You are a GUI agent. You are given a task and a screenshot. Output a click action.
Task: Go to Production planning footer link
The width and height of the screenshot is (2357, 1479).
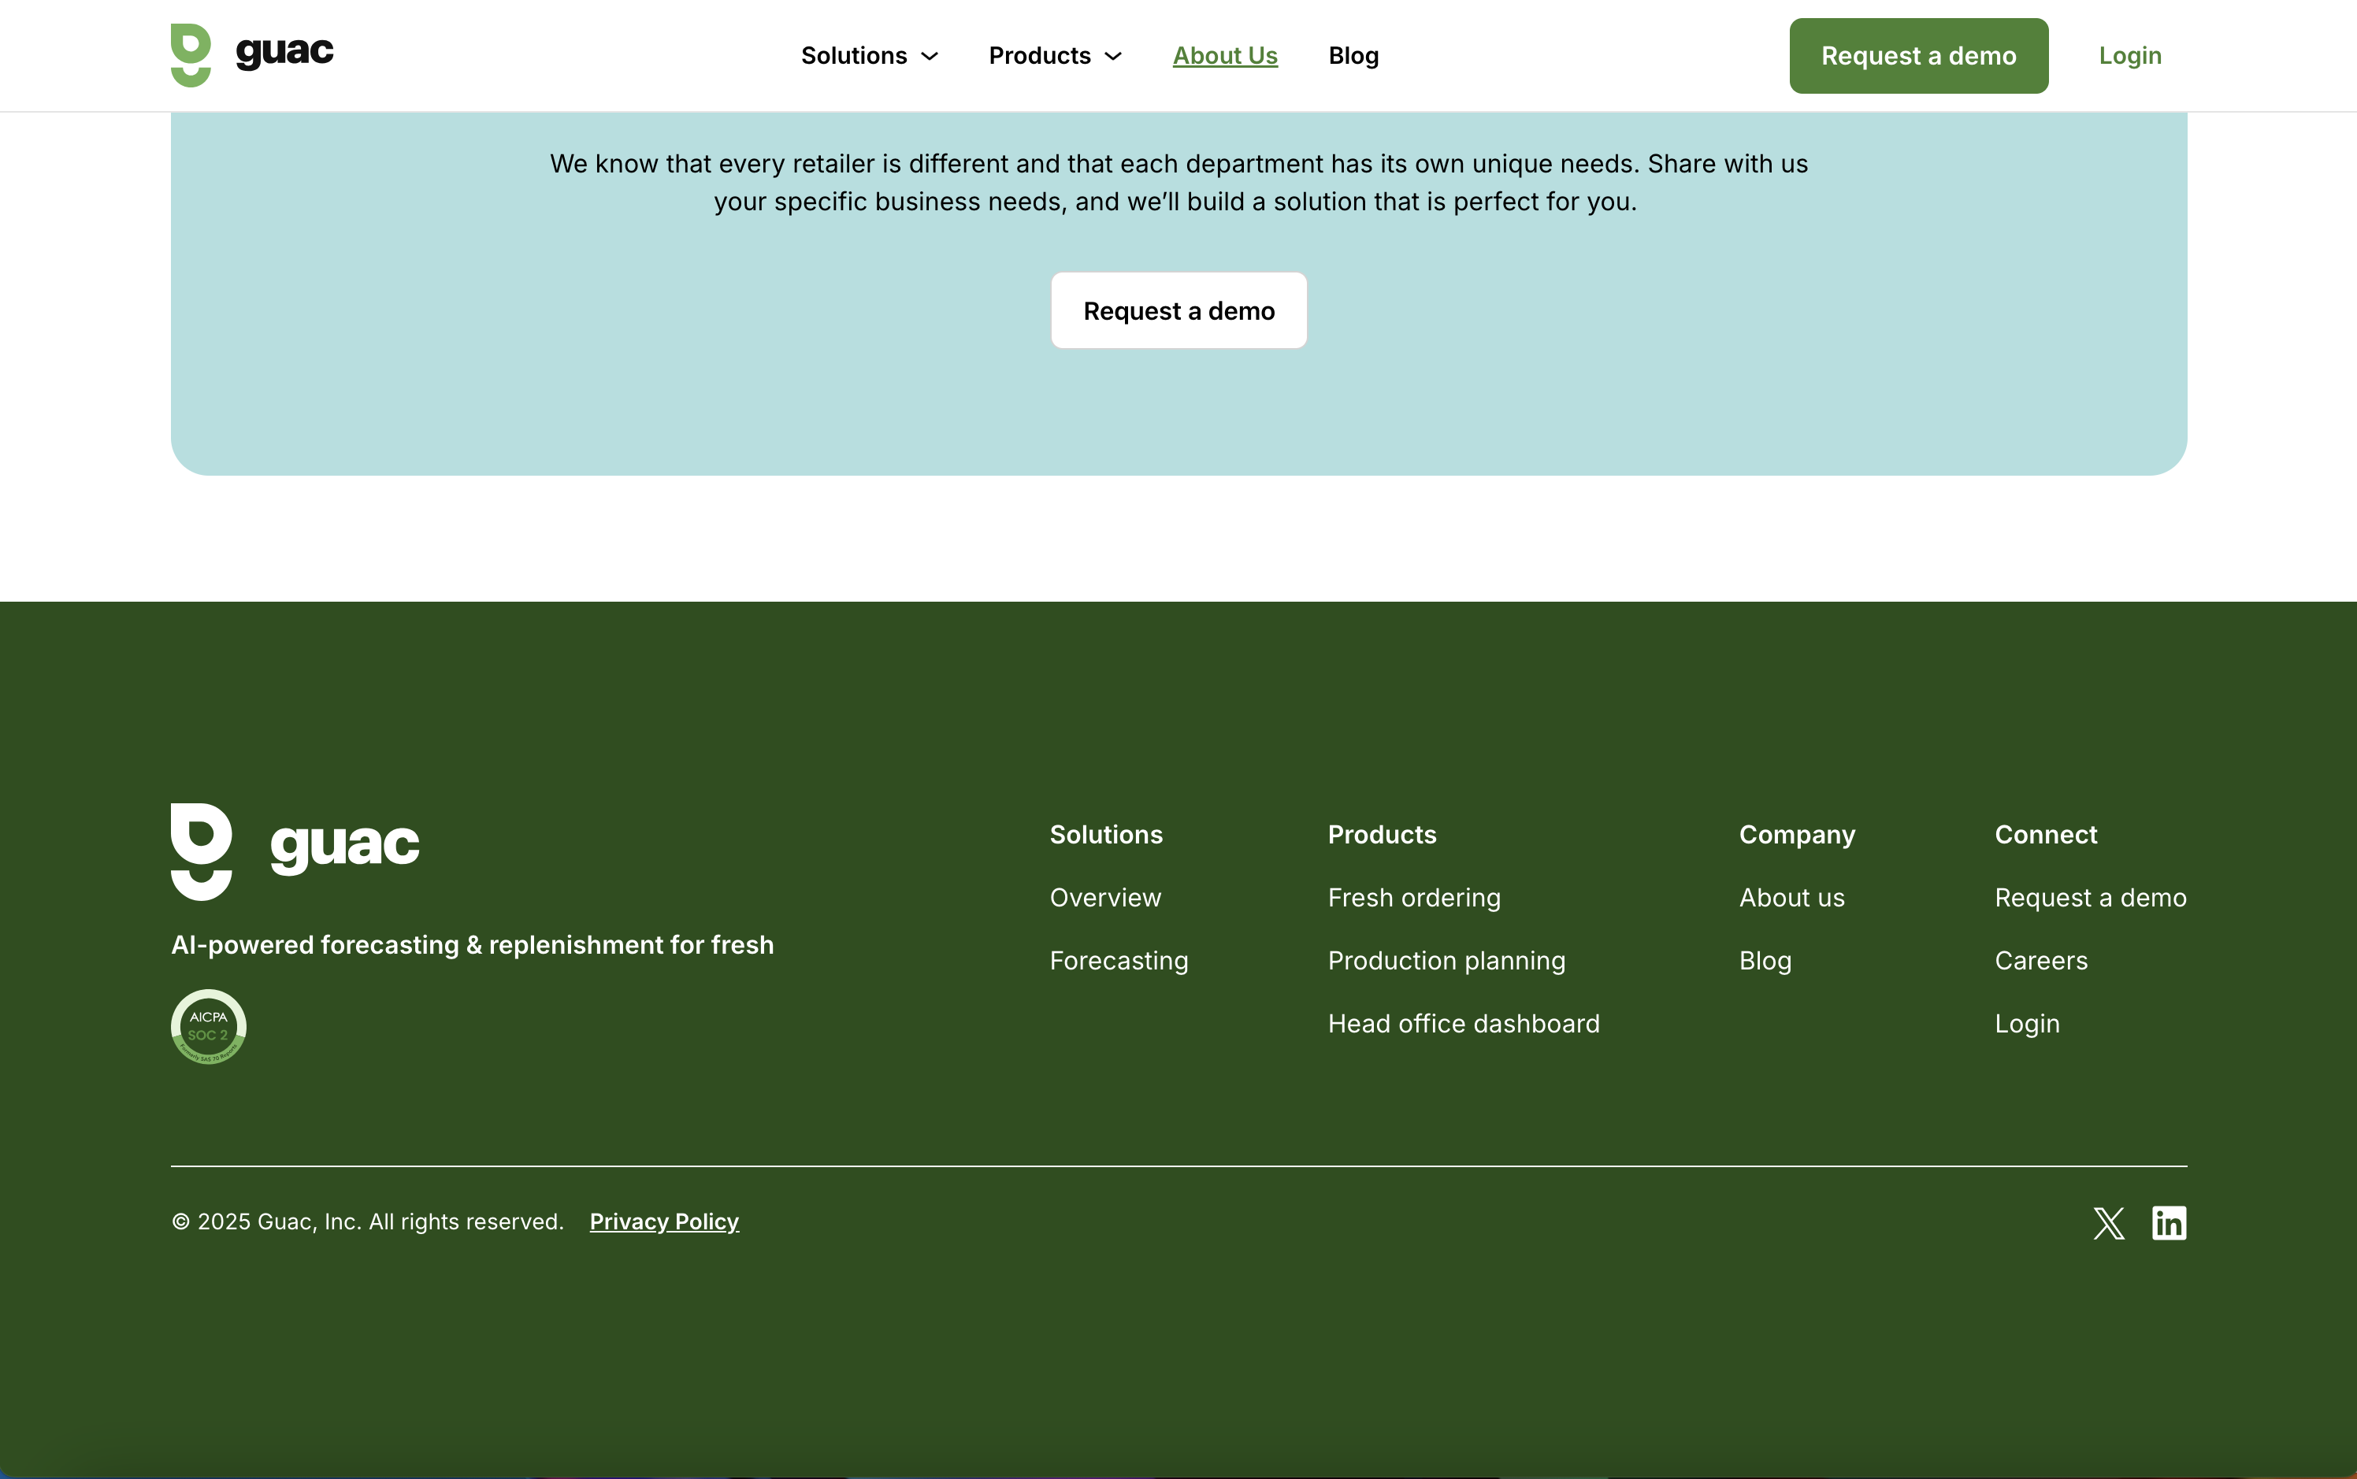(1446, 961)
